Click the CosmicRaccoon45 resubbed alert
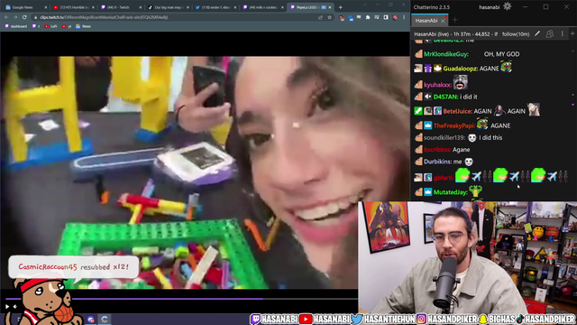Image resolution: width=577 pixels, height=325 pixels. coord(74,267)
